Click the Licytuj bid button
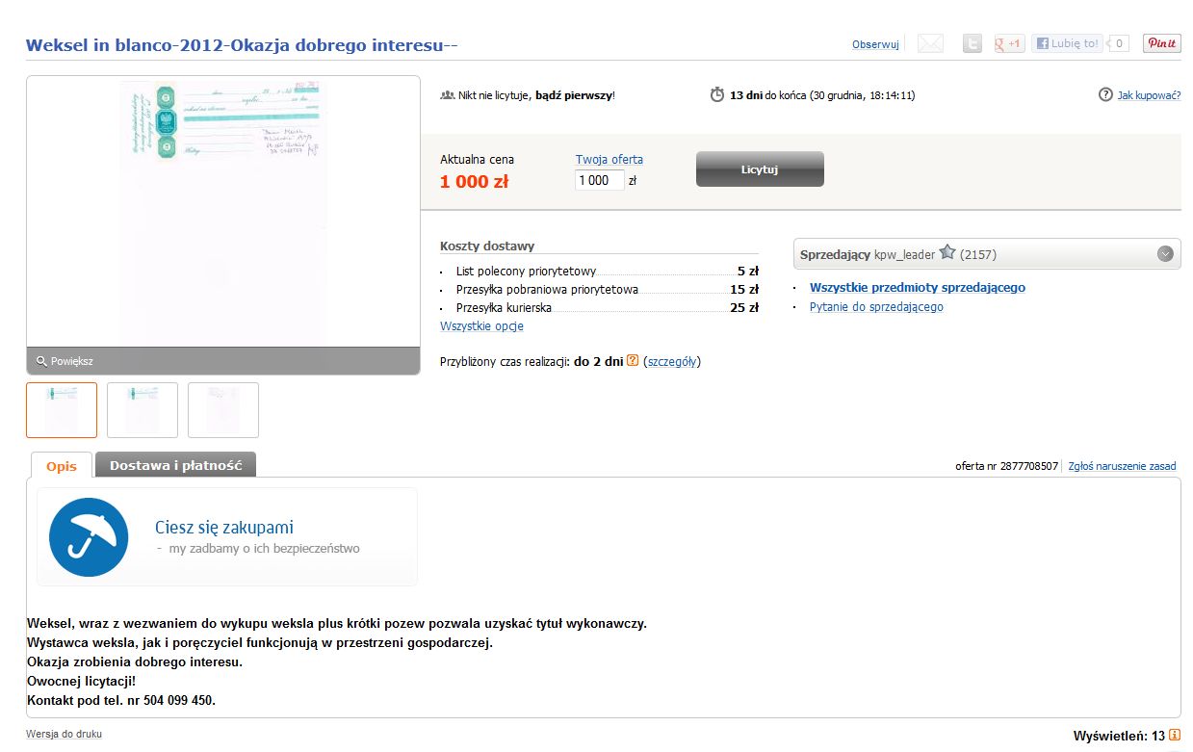 [x=760, y=169]
